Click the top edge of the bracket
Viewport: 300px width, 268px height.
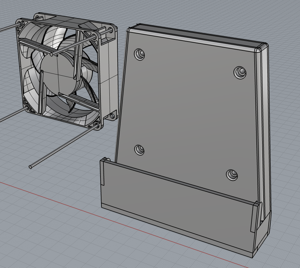[193, 33]
